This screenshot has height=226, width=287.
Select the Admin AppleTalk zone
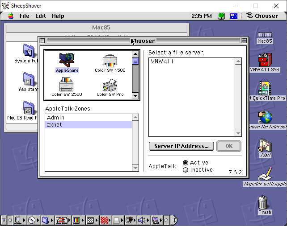[x=89, y=118]
